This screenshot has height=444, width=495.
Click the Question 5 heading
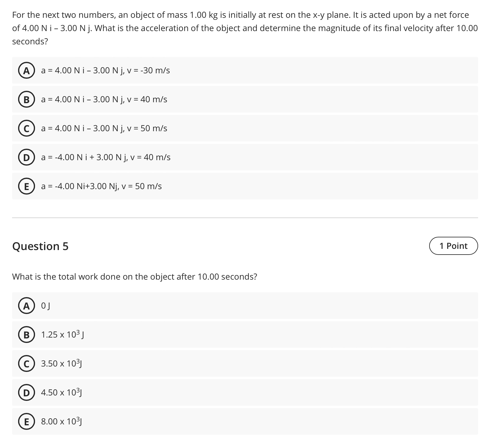pyautogui.click(x=40, y=246)
